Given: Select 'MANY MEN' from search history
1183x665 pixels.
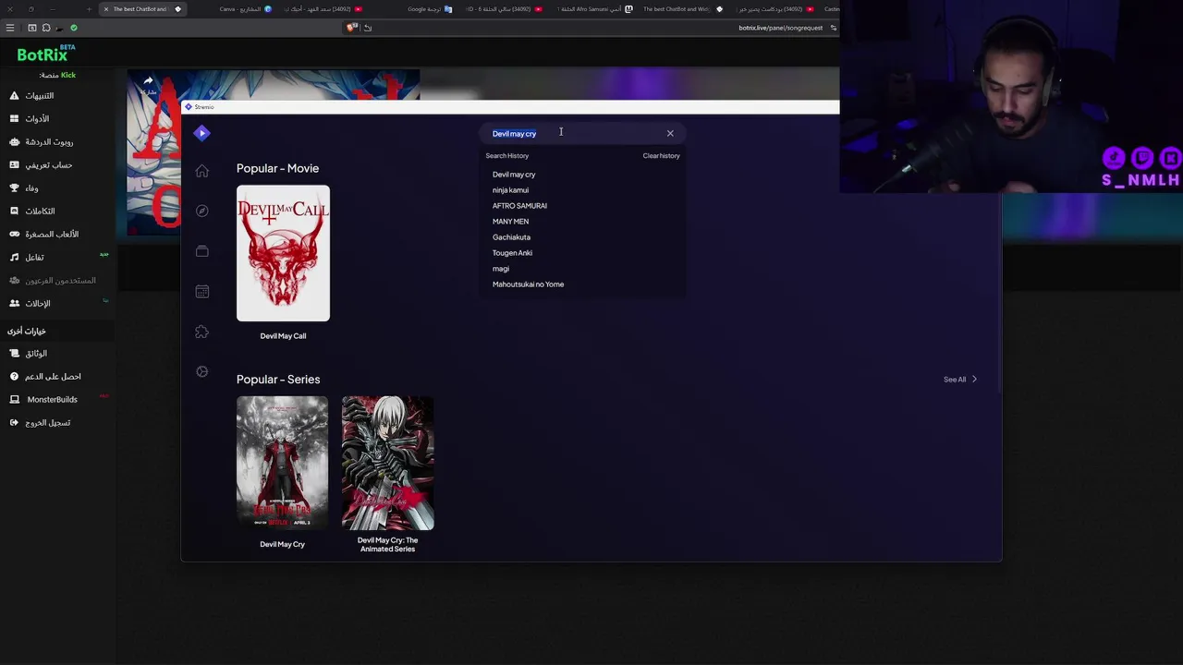Looking at the screenshot, I should (x=510, y=222).
